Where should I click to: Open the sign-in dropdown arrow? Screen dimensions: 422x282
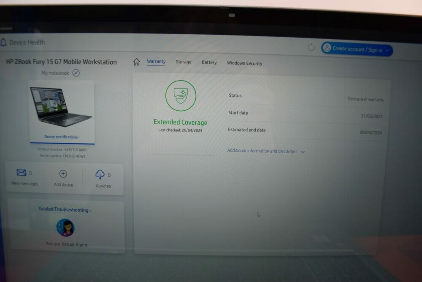pyautogui.click(x=387, y=50)
